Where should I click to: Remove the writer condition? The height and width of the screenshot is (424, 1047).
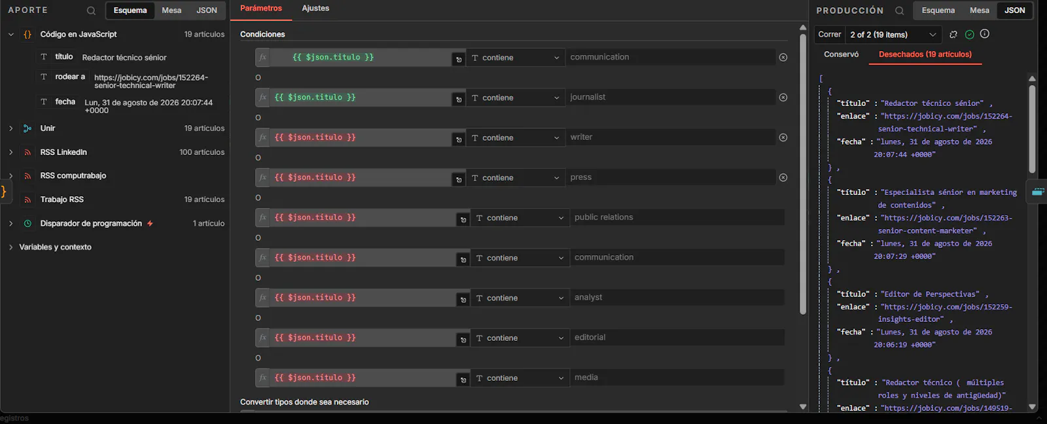click(x=783, y=137)
